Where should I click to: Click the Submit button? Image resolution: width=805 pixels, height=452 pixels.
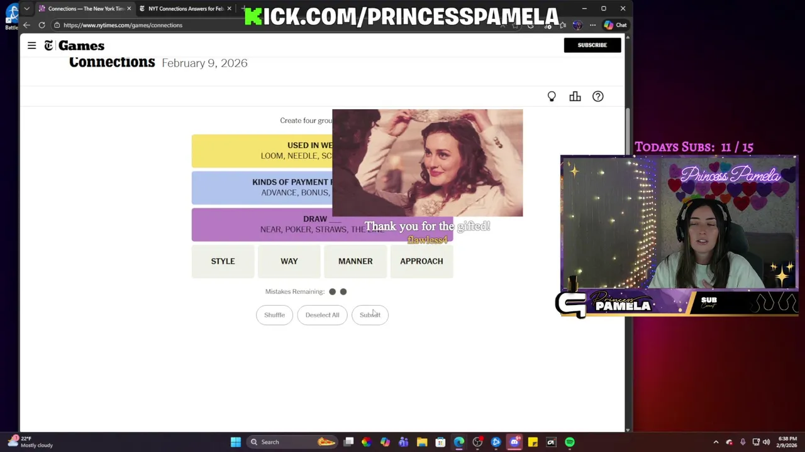coord(370,315)
